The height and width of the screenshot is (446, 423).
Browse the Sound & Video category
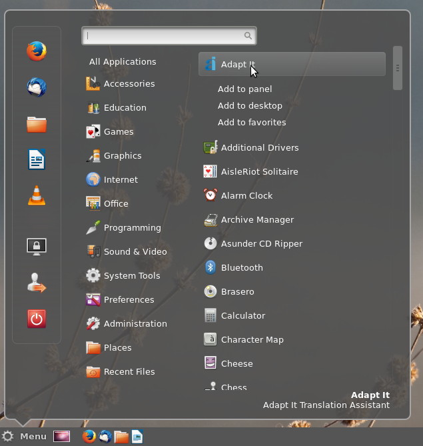[x=135, y=251]
